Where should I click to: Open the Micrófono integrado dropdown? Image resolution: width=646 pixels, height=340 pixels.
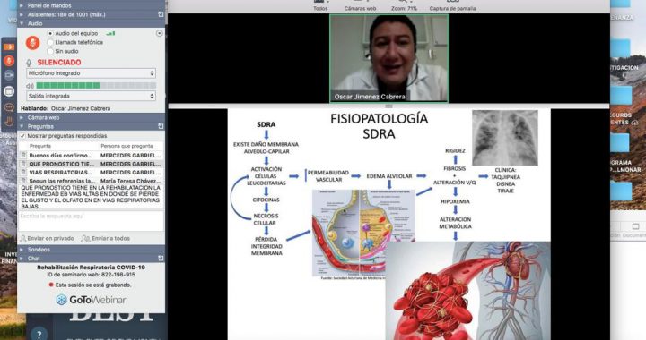click(x=91, y=73)
